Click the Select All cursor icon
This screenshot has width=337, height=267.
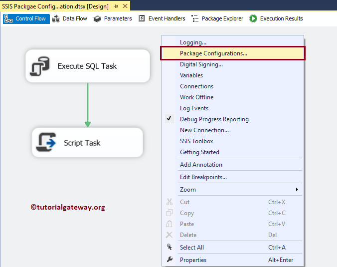tap(169, 247)
